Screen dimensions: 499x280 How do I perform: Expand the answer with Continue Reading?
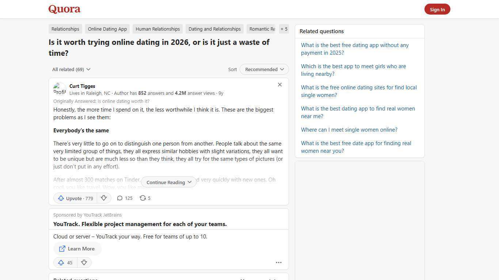click(168, 182)
